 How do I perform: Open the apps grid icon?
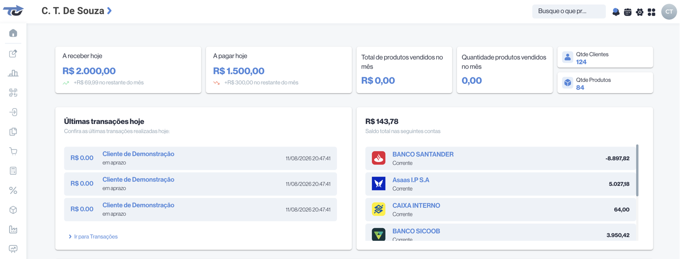click(652, 12)
